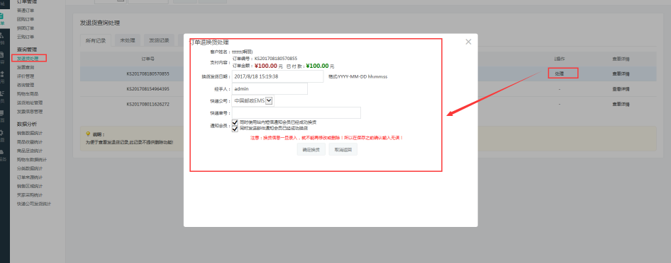
Task: Open 买家采购统计 in the side menu
Action: 30,195
